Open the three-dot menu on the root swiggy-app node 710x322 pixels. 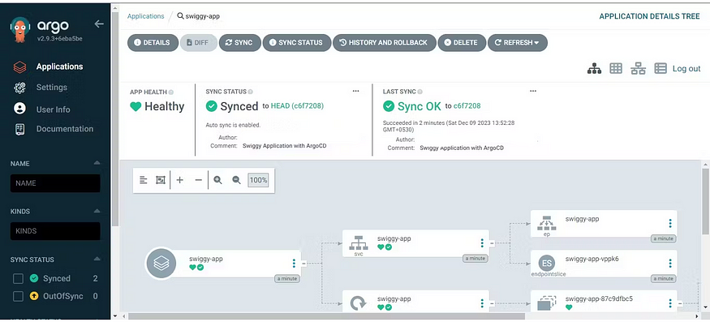click(x=294, y=263)
